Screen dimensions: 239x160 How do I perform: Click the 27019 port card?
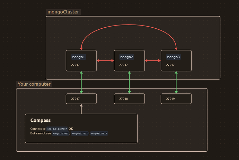point(176,99)
